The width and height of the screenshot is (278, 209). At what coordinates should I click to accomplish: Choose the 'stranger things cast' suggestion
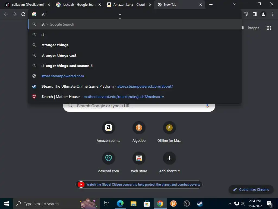pos(135,55)
